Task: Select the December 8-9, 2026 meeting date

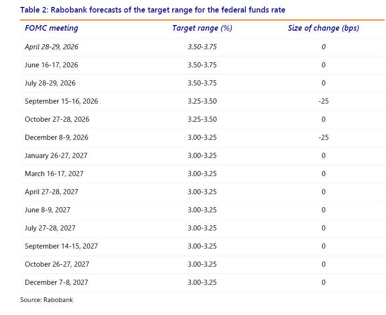Action: coord(56,138)
